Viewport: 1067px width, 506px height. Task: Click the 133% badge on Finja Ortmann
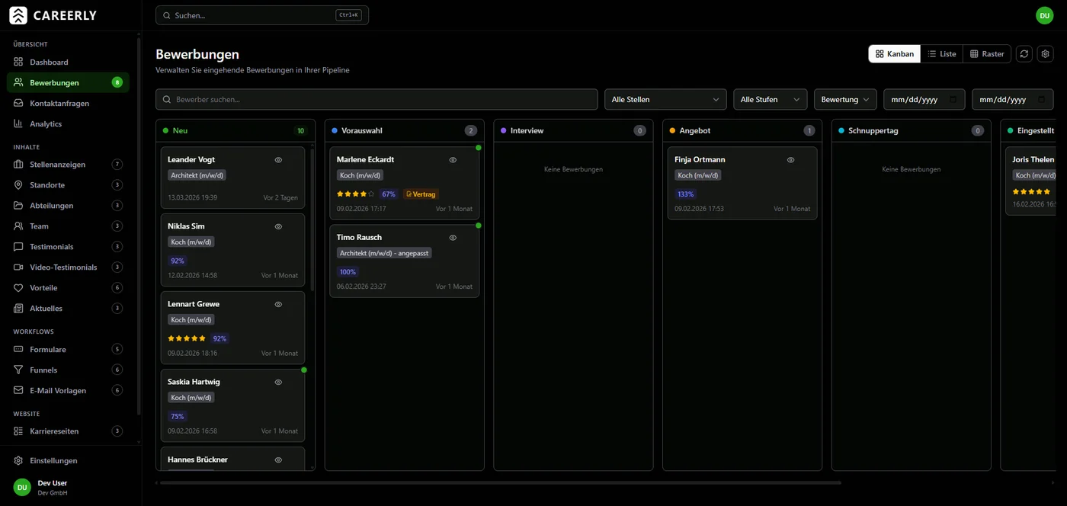[685, 194]
